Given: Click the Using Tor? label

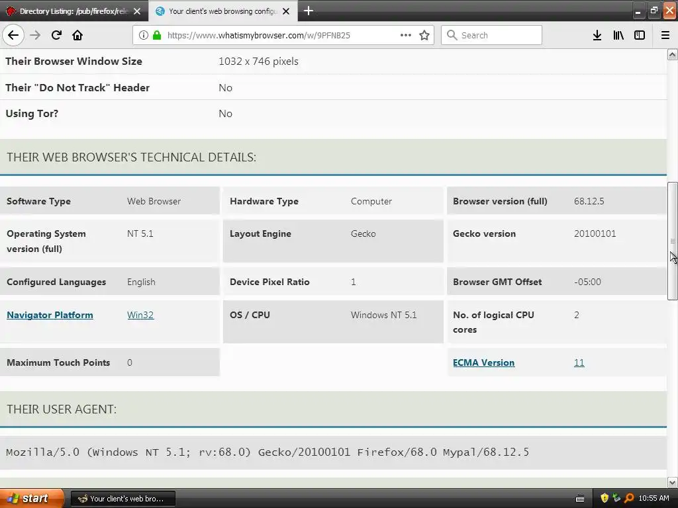Looking at the screenshot, I should (x=32, y=114).
